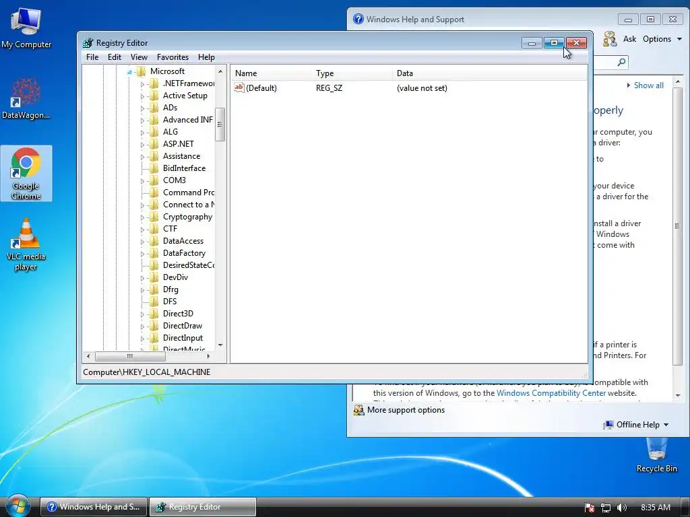Image resolution: width=690 pixels, height=517 pixels.
Task: Open Windows Compatibility Center link
Action: (551, 393)
